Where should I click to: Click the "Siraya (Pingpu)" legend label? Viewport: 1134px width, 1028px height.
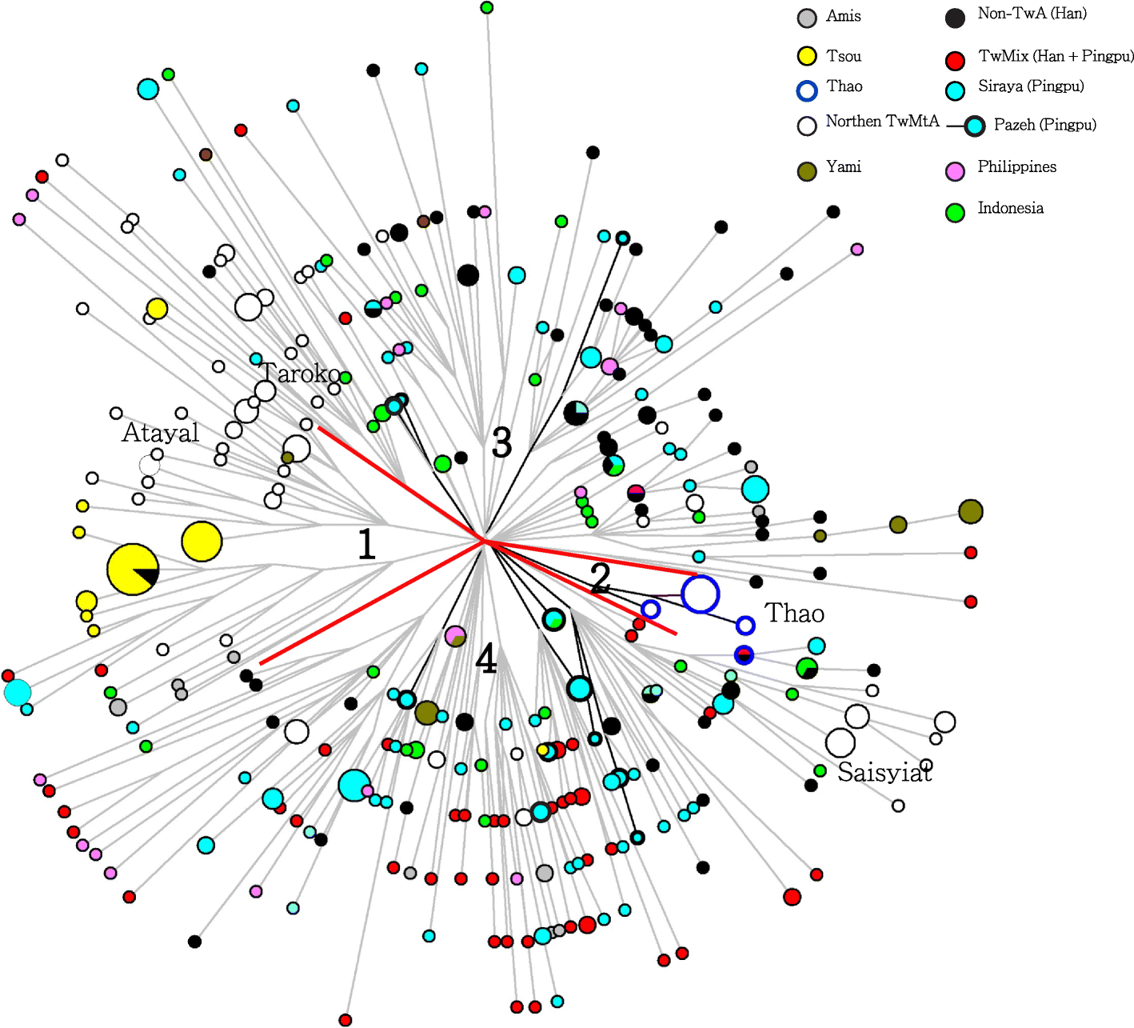click(1031, 86)
